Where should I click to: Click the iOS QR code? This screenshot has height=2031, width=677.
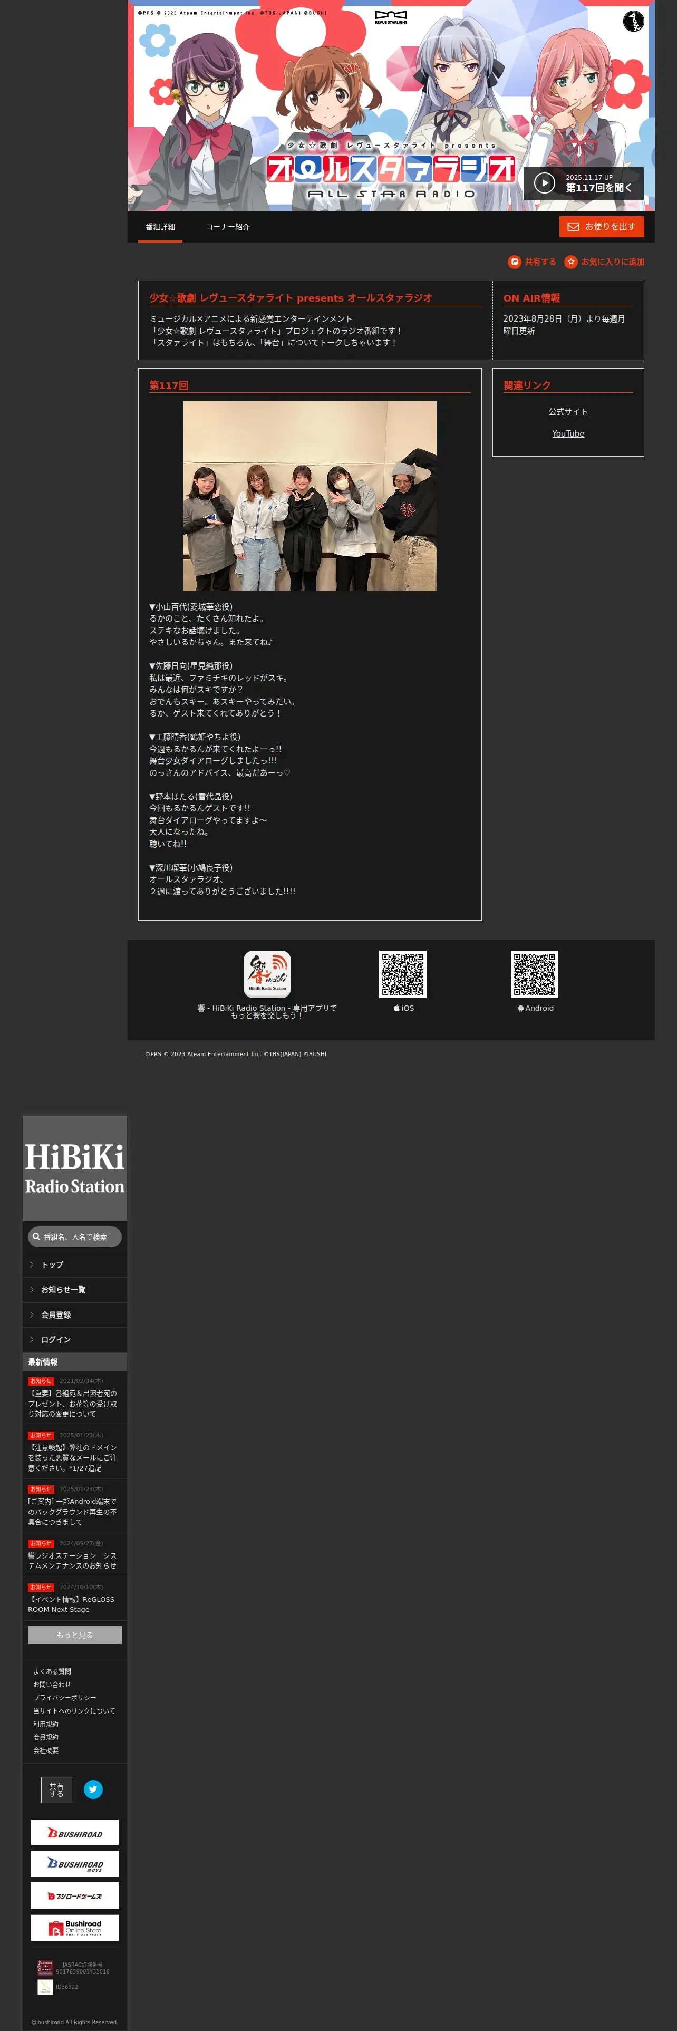click(403, 974)
